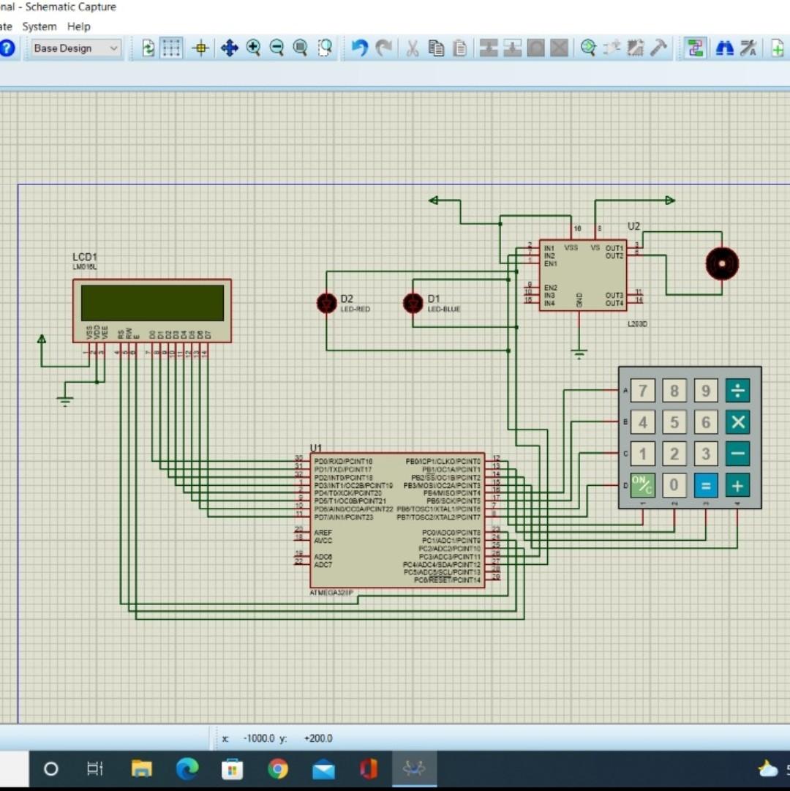Open the Help menu

(78, 26)
